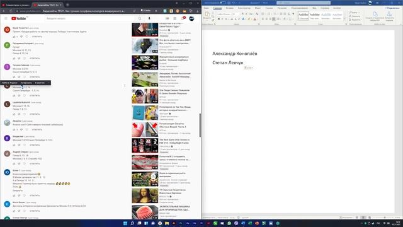Open the Word font name combo box

(x=224, y=14)
